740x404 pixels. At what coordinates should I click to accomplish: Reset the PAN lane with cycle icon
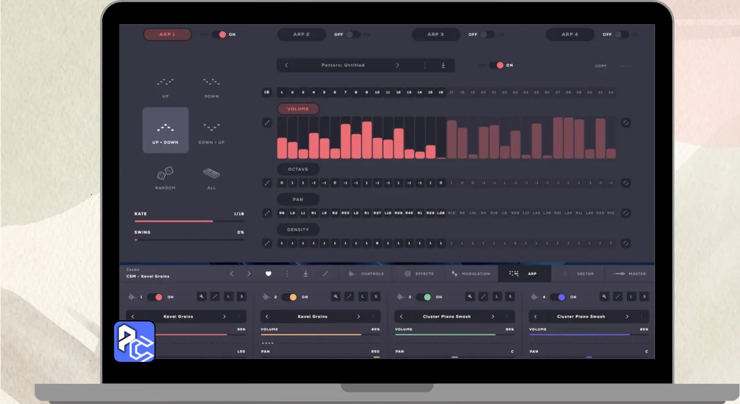(626, 213)
